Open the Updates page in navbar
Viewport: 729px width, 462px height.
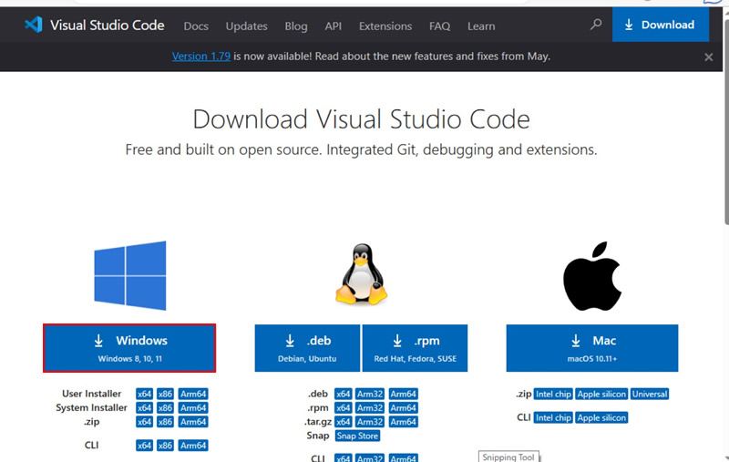[247, 26]
